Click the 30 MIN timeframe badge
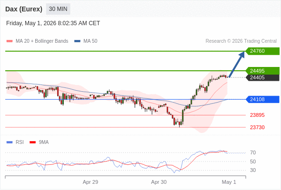281x190 pixels. click(58, 9)
